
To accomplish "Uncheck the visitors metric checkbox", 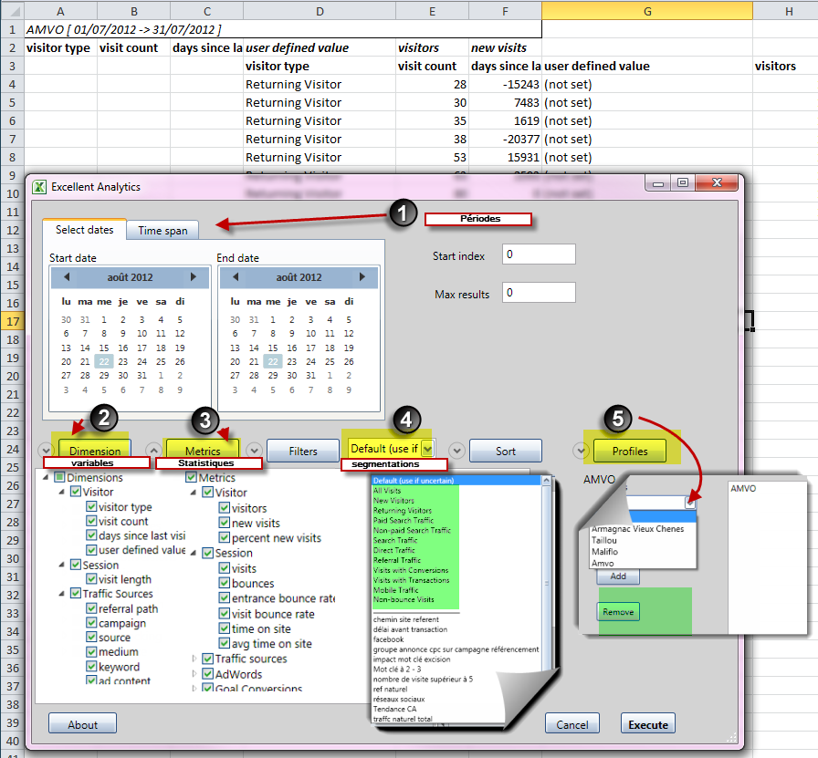I will click(225, 508).
